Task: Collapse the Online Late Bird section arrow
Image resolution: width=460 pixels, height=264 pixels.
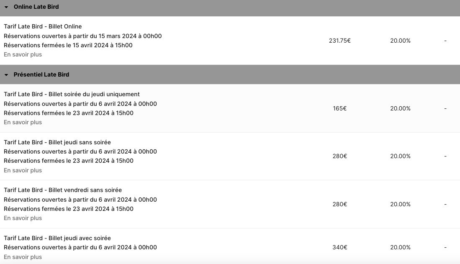Action: coord(6,7)
